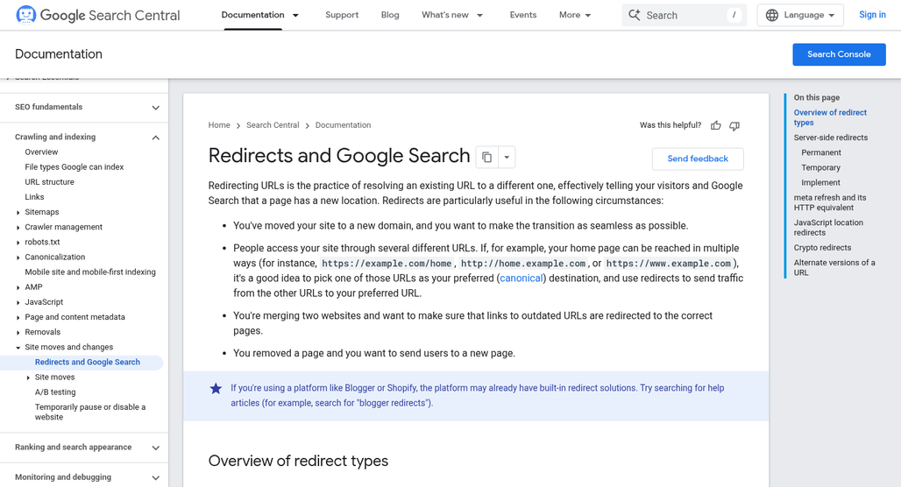Screen dimensions: 901x487
Task: Select Redirects and Google Search sidebar item
Action: pos(88,363)
